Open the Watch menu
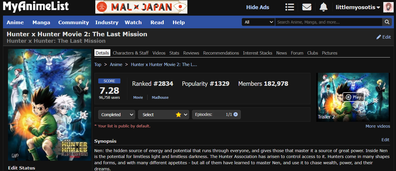The width and height of the screenshot is (396, 171). 133,22
